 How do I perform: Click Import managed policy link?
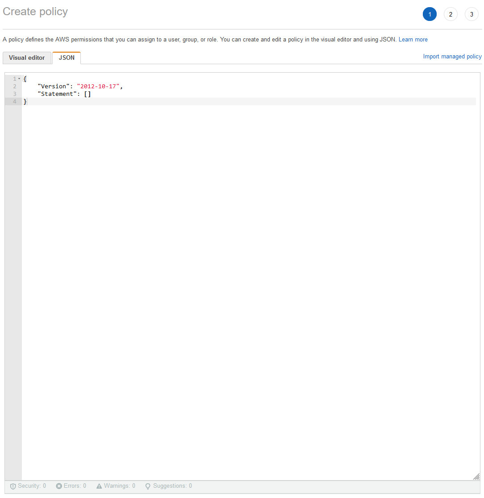(452, 56)
